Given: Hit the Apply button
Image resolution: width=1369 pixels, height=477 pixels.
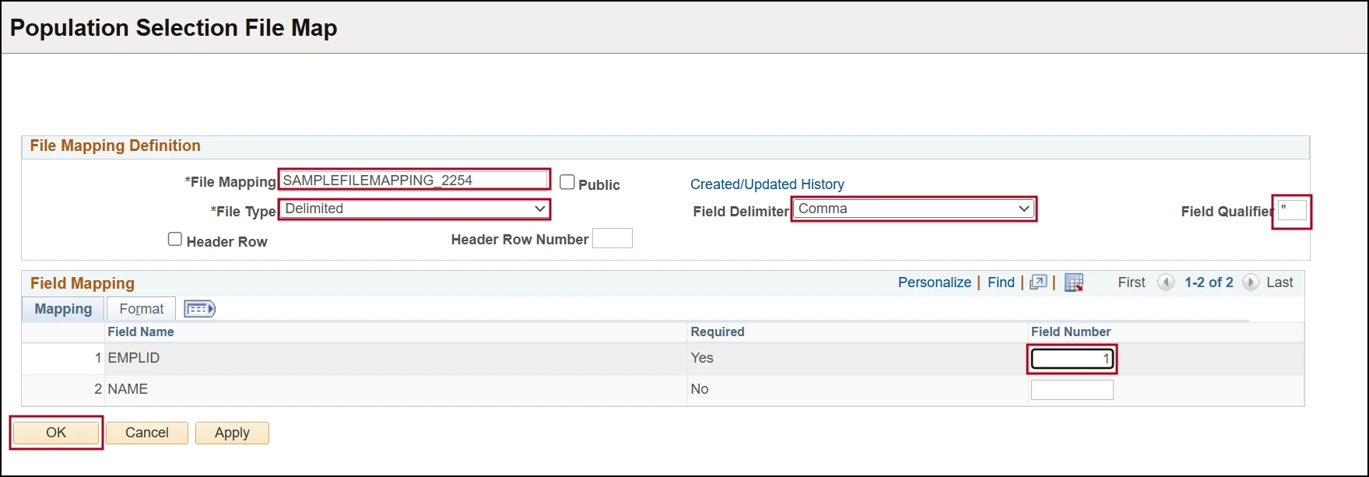Looking at the screenshot, I should (x=232, y=433).
